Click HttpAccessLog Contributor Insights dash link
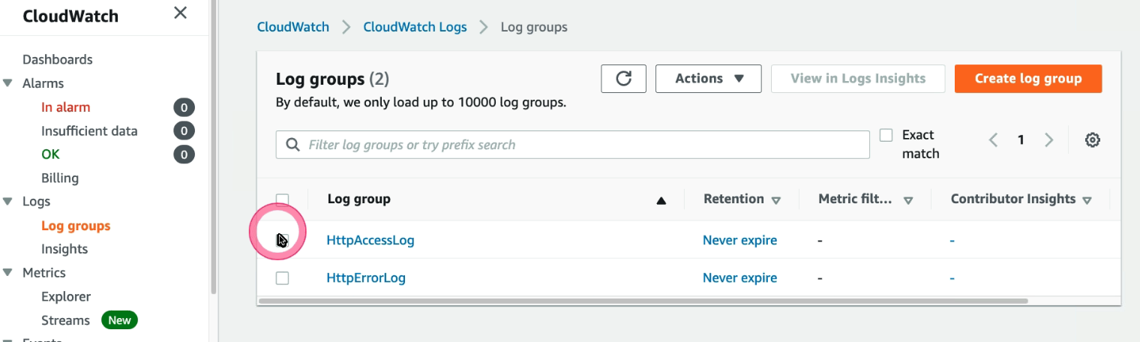 point(952,241)
